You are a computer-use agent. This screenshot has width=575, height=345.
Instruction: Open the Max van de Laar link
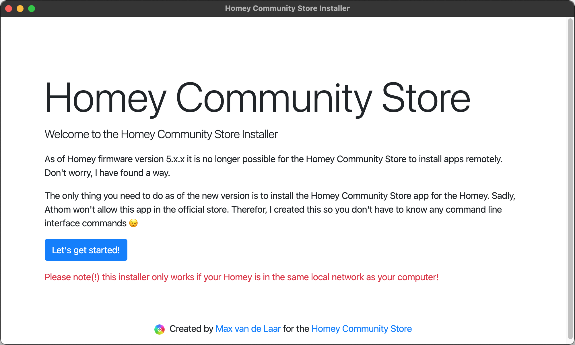tap(248, 329)
